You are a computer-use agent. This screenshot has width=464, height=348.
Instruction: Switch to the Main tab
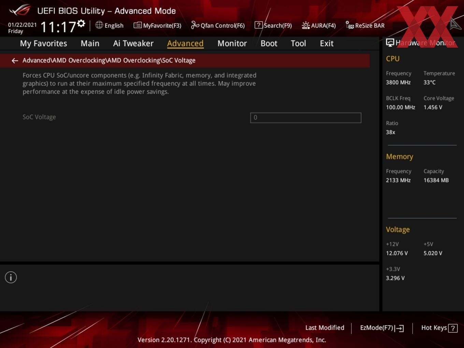pos(90,43)
